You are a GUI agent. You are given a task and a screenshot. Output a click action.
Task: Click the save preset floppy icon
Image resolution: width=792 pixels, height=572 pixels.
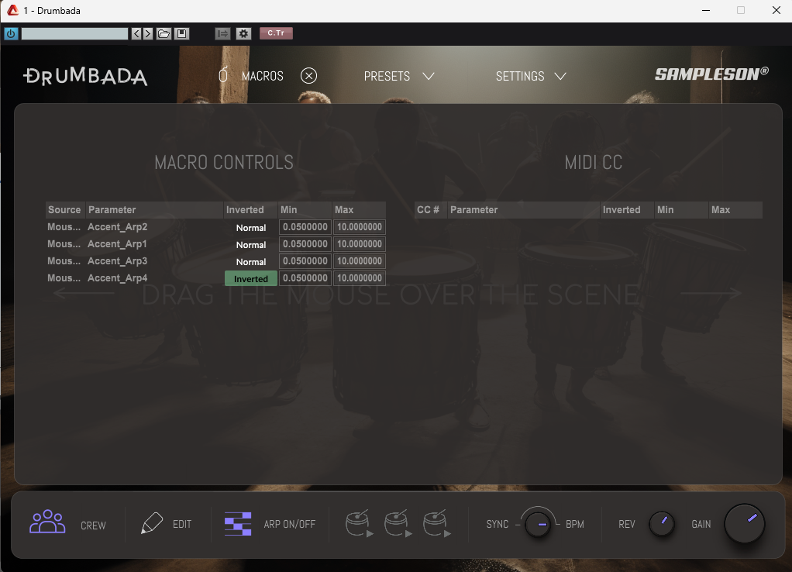click(181, 34)
